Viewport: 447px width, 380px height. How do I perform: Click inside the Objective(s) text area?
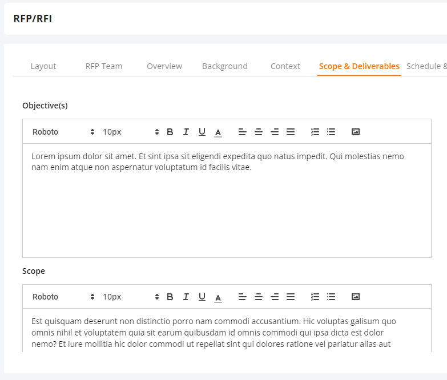[x=227, y=200]
